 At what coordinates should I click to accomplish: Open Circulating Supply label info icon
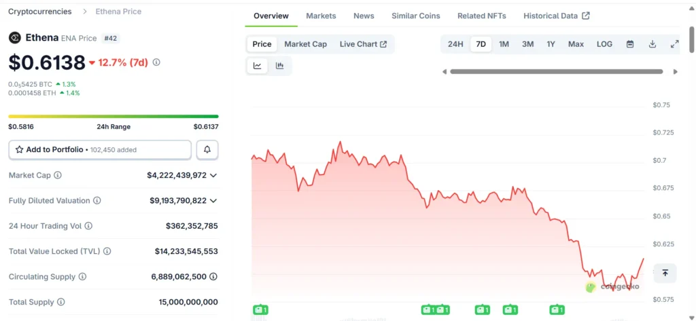82,277
